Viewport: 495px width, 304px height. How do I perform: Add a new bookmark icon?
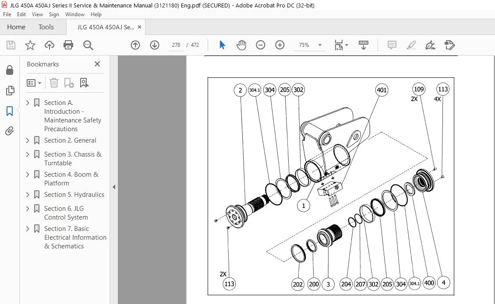69,83
